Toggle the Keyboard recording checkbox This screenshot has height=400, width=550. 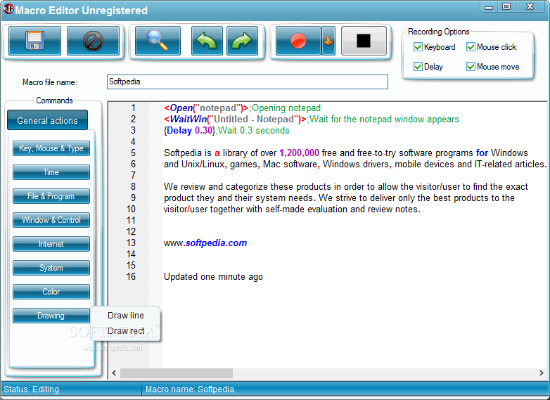coord(418,47)
